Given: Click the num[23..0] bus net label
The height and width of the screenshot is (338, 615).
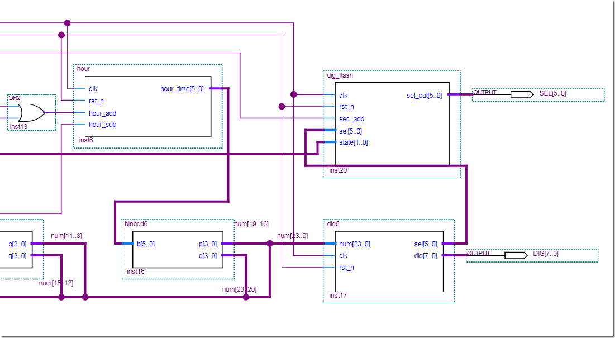Looking at the screenshot, I should click(x=292, y=236).
